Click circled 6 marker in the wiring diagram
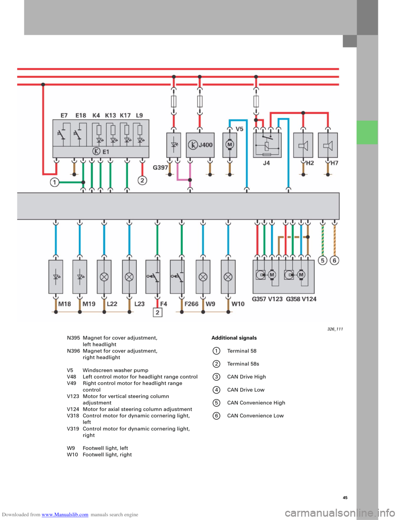 (334, 260)
